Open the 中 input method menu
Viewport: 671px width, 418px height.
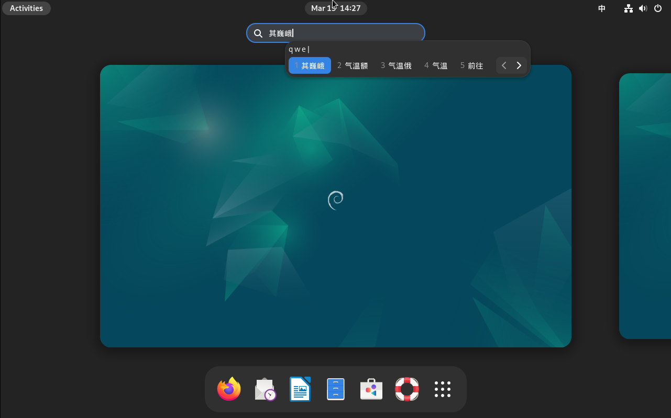click(x=602, y=8)
